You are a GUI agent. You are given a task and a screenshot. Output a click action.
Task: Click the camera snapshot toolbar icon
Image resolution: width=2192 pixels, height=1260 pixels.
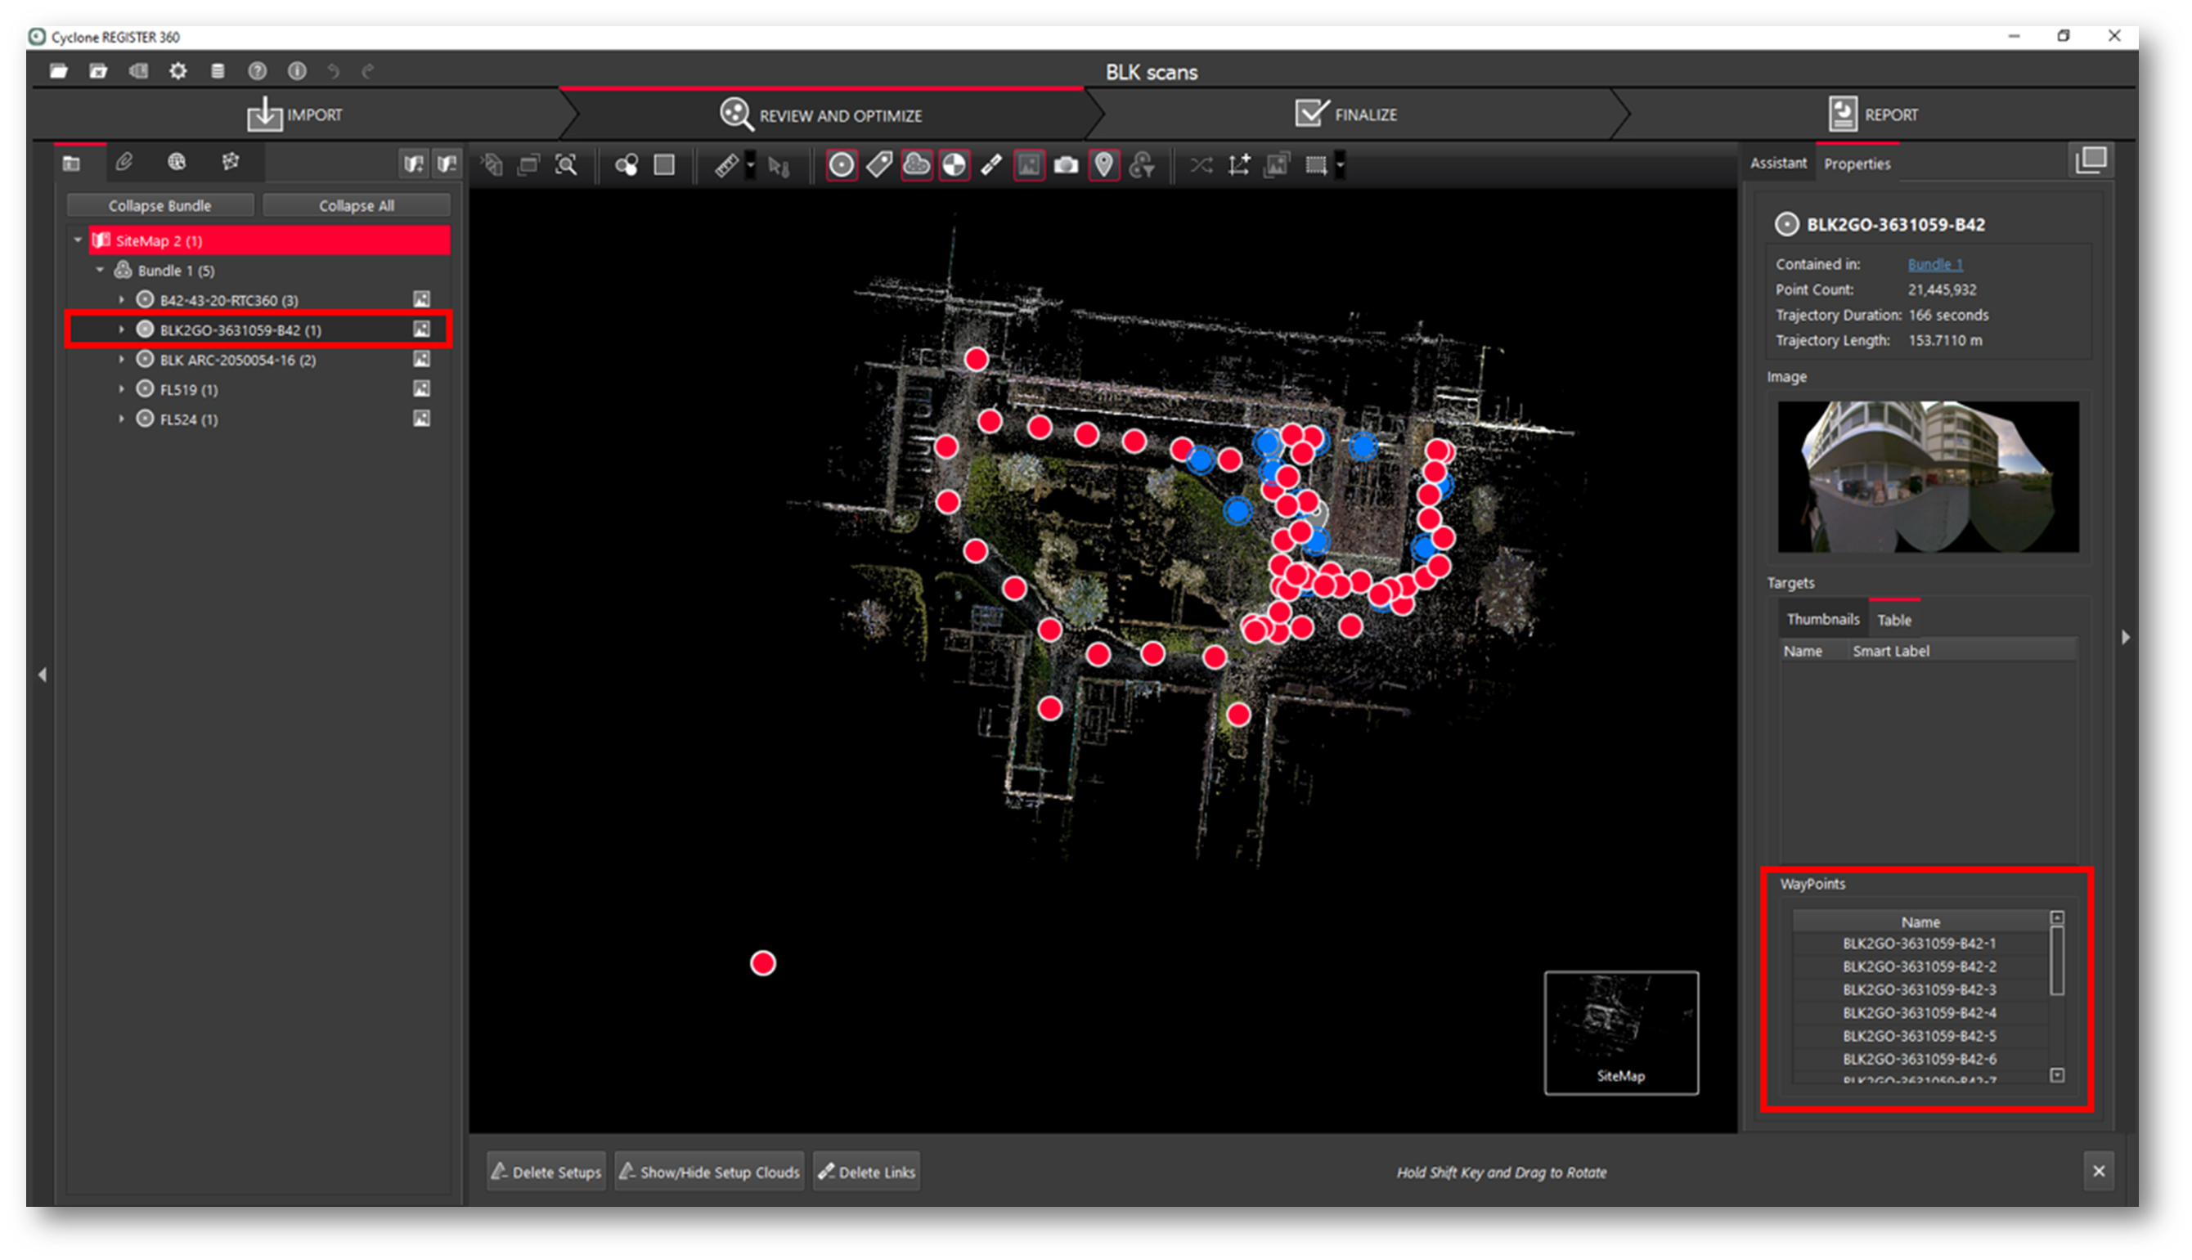[x=1066, y=164]
